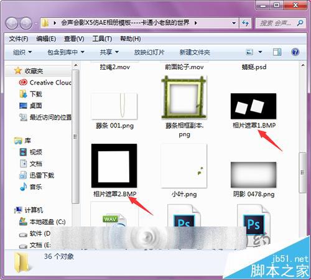The height and width of the screenshot is (280, 311).
Task: Select the 库 libraries node
Action: (x=22, y=141)
